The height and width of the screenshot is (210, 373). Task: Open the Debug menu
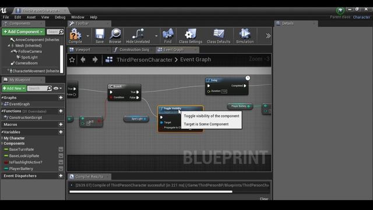tap(60, 17)
